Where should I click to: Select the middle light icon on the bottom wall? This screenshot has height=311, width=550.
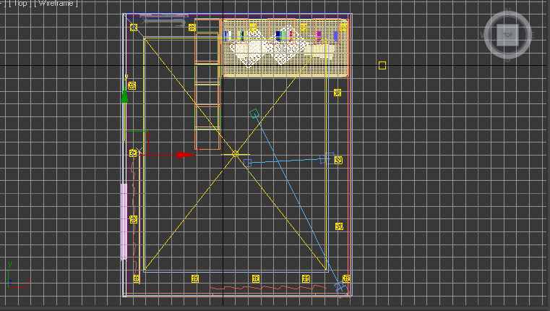[x=256, y=278]
